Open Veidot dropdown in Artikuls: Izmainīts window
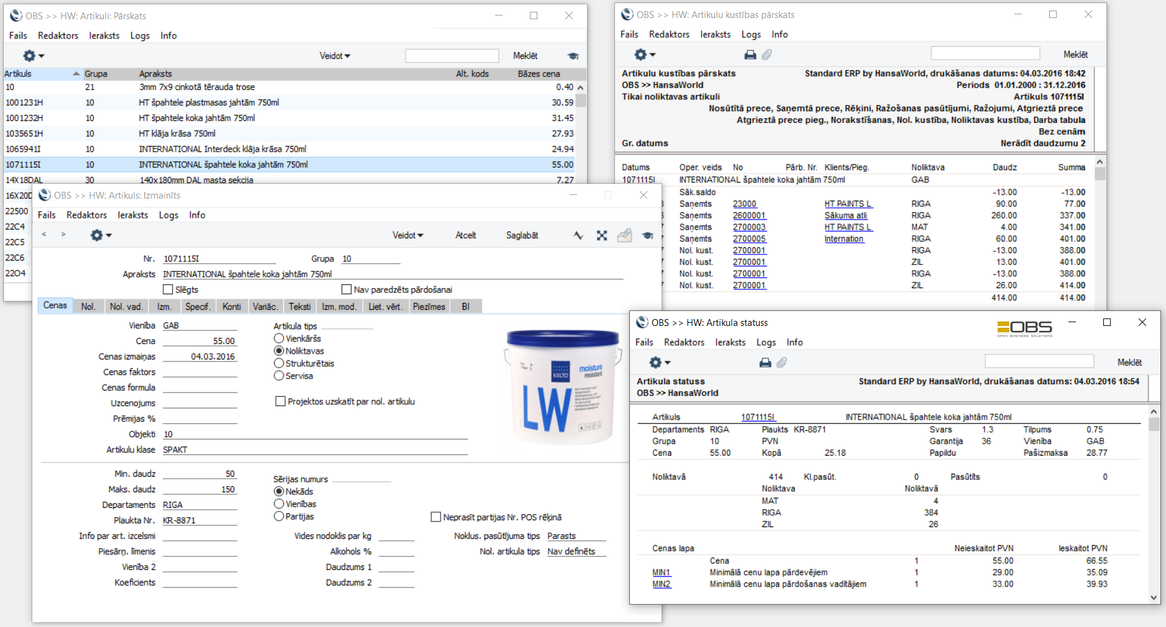The width and height of the screenshot is (1166, 627). 408,235
